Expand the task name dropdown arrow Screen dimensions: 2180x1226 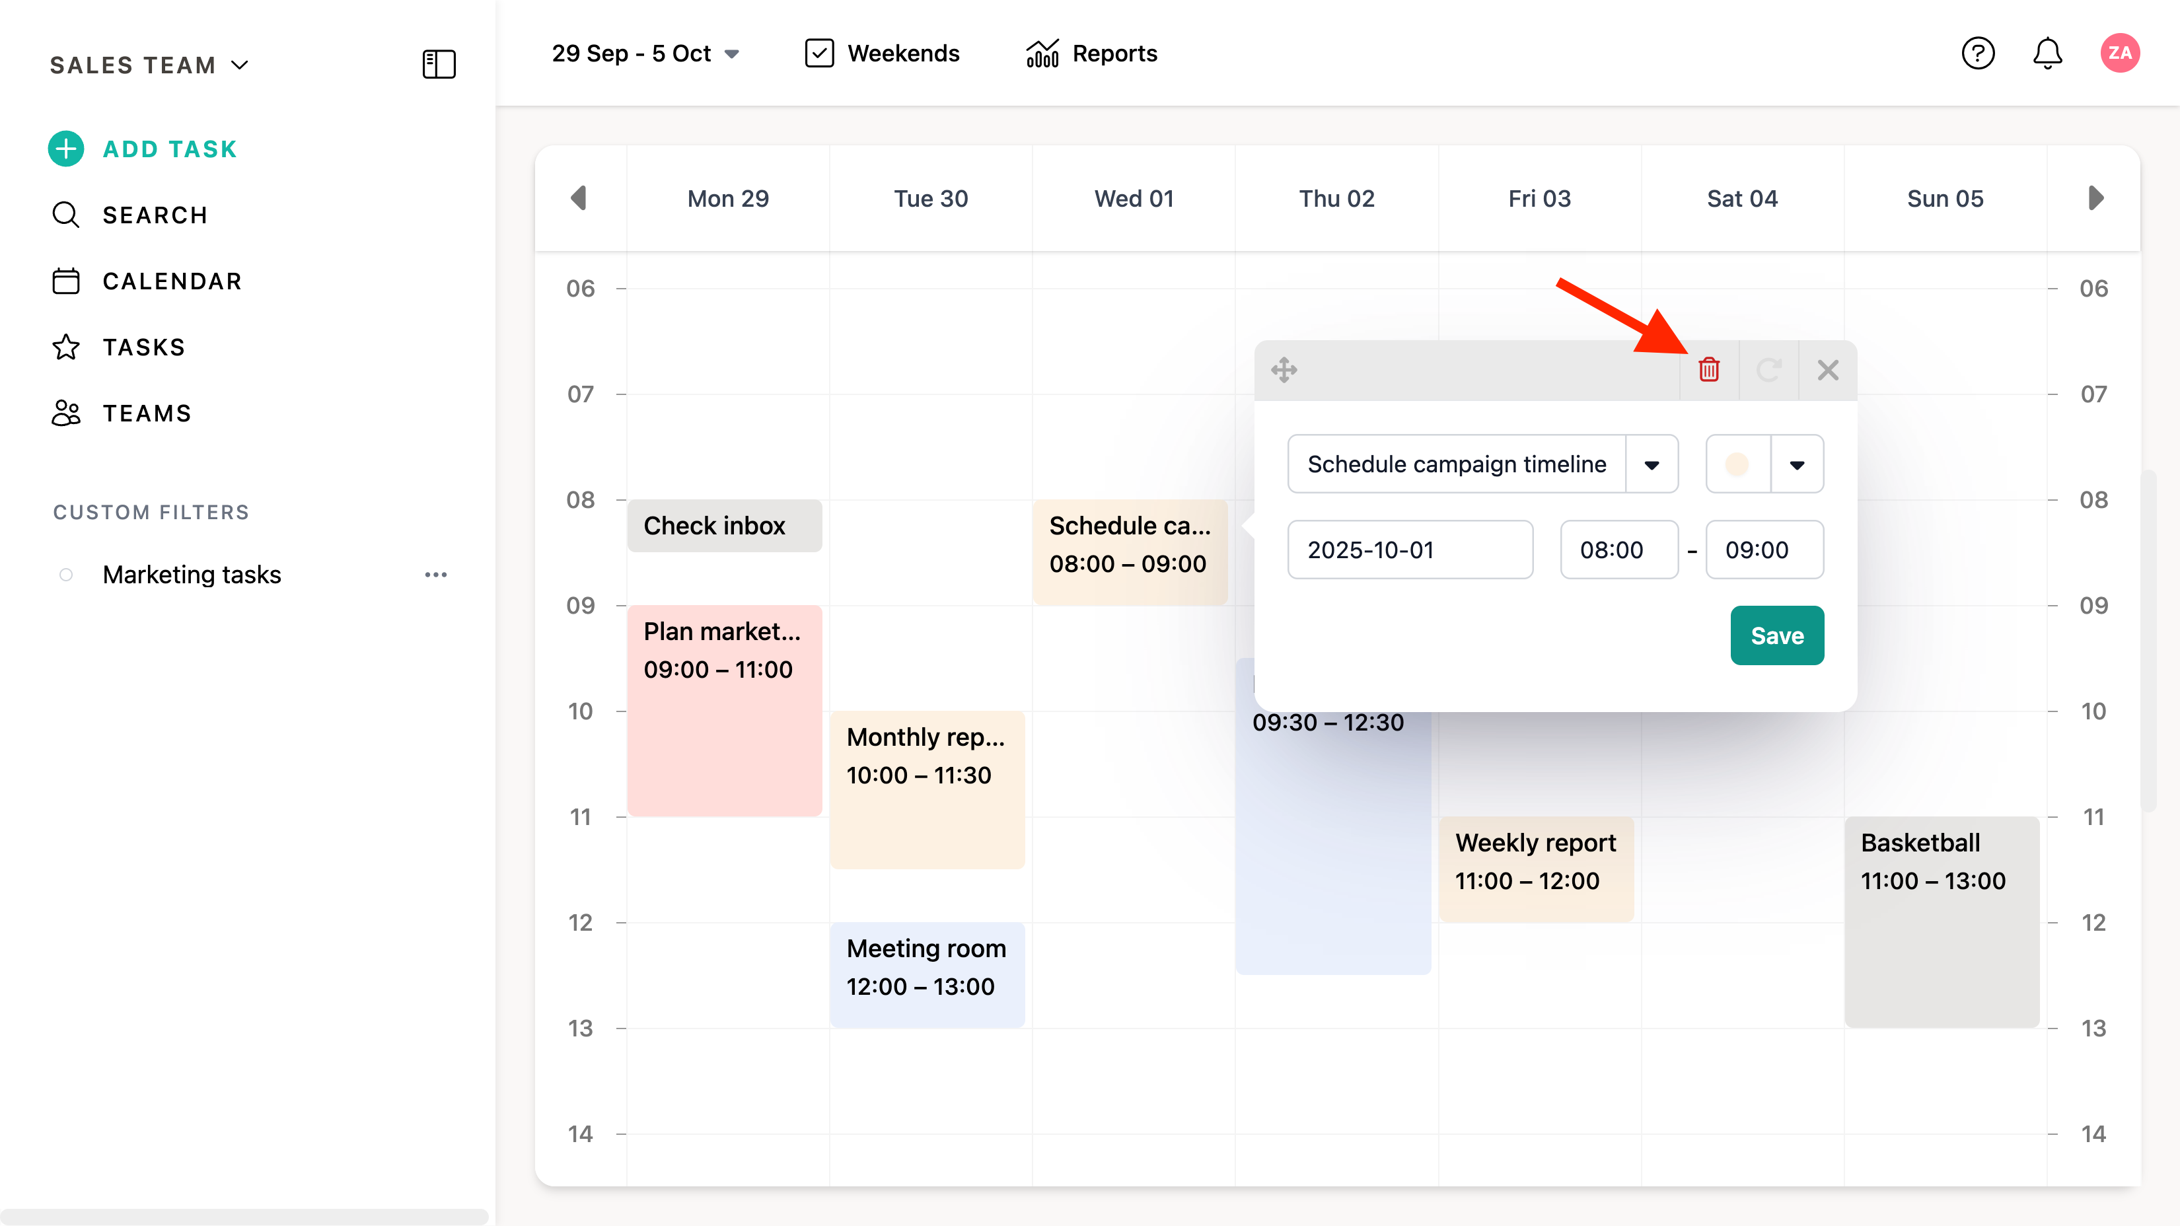[x=1651, y=464]
